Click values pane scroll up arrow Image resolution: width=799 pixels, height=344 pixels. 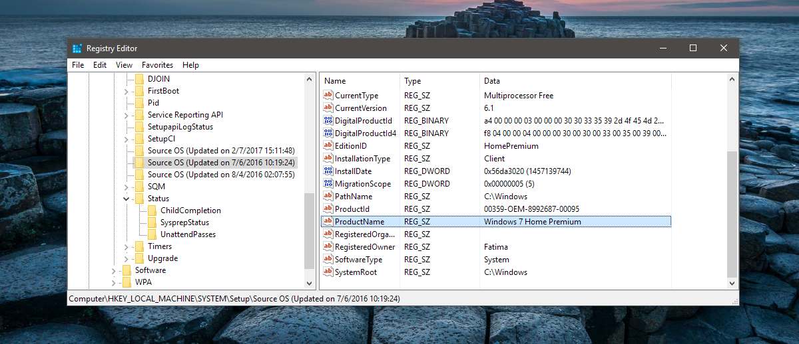732,79
